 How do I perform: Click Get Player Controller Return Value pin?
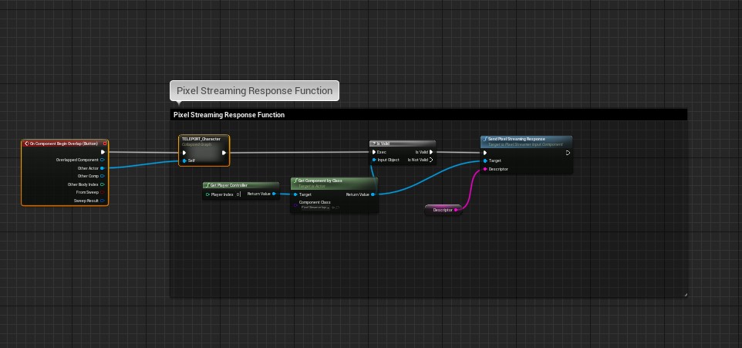[274, 194]
